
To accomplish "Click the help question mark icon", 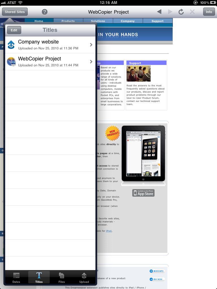I will (x=44, y=12).
